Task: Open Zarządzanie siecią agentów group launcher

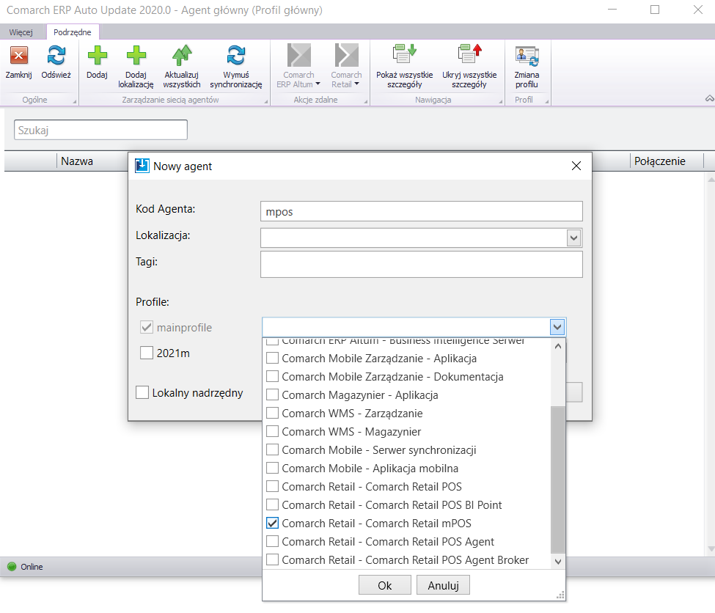Action: [x=266, y=102]
